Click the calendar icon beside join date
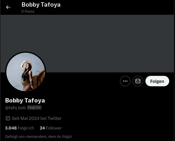The width and height of the screenshot is (175, 141). pyautogui.click(x=8, y=118)
